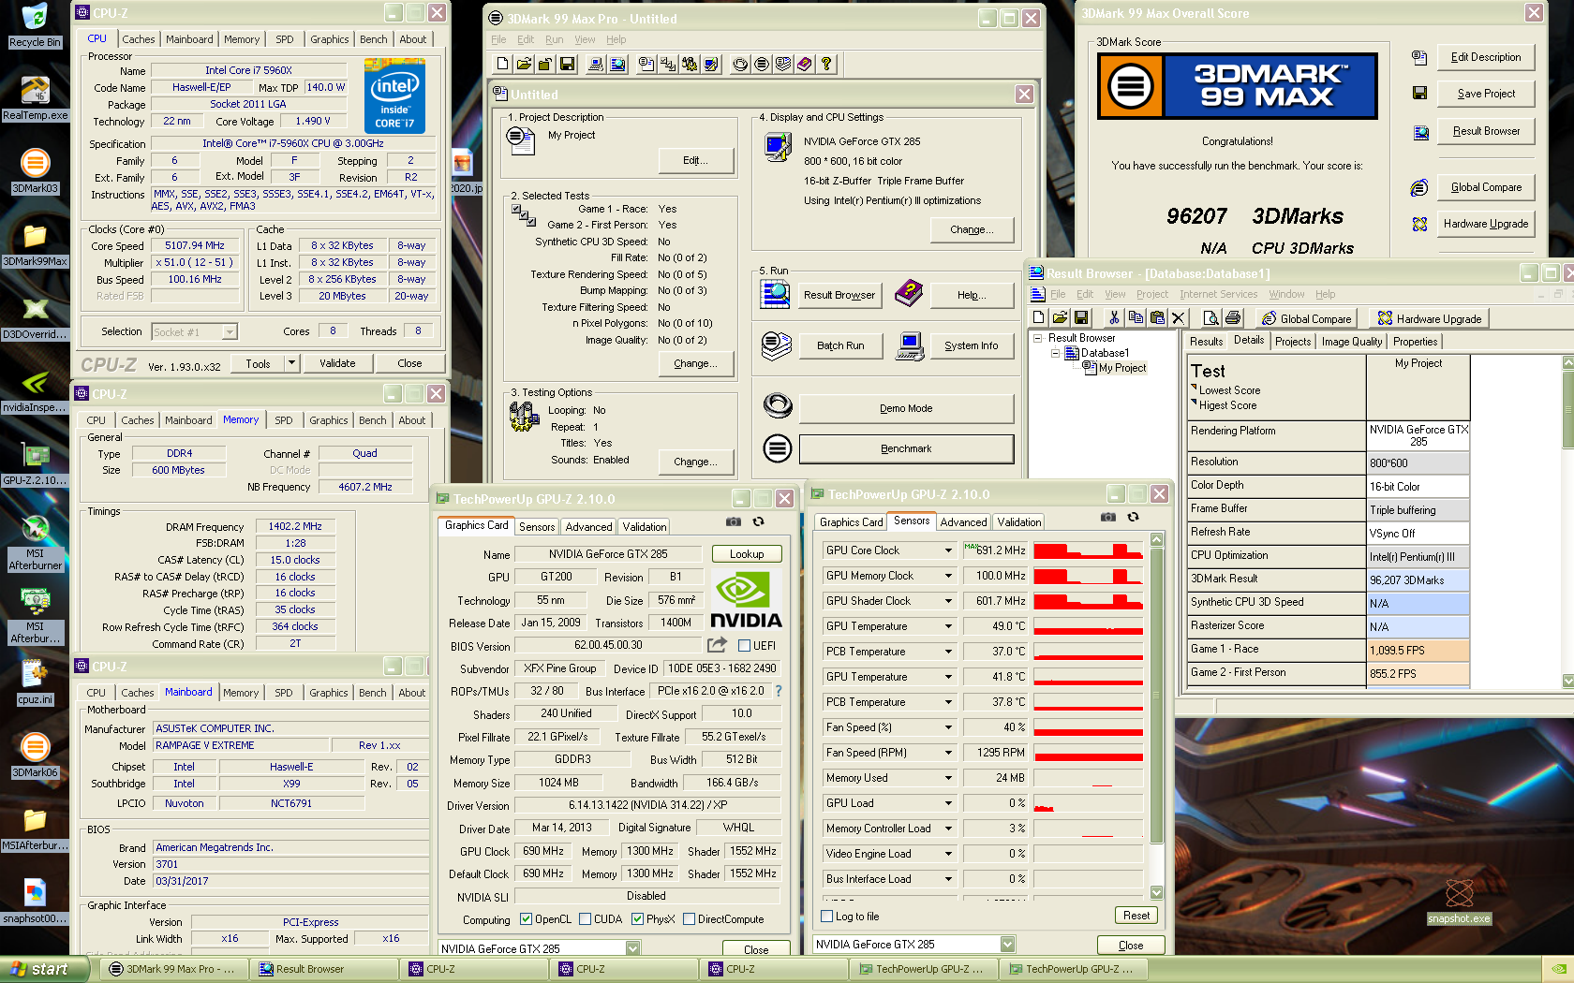Click yellow question mark icon in 3DMark toolbar
The height and width of the screenshot is (983, 1574).
click(x=826, y=64)
